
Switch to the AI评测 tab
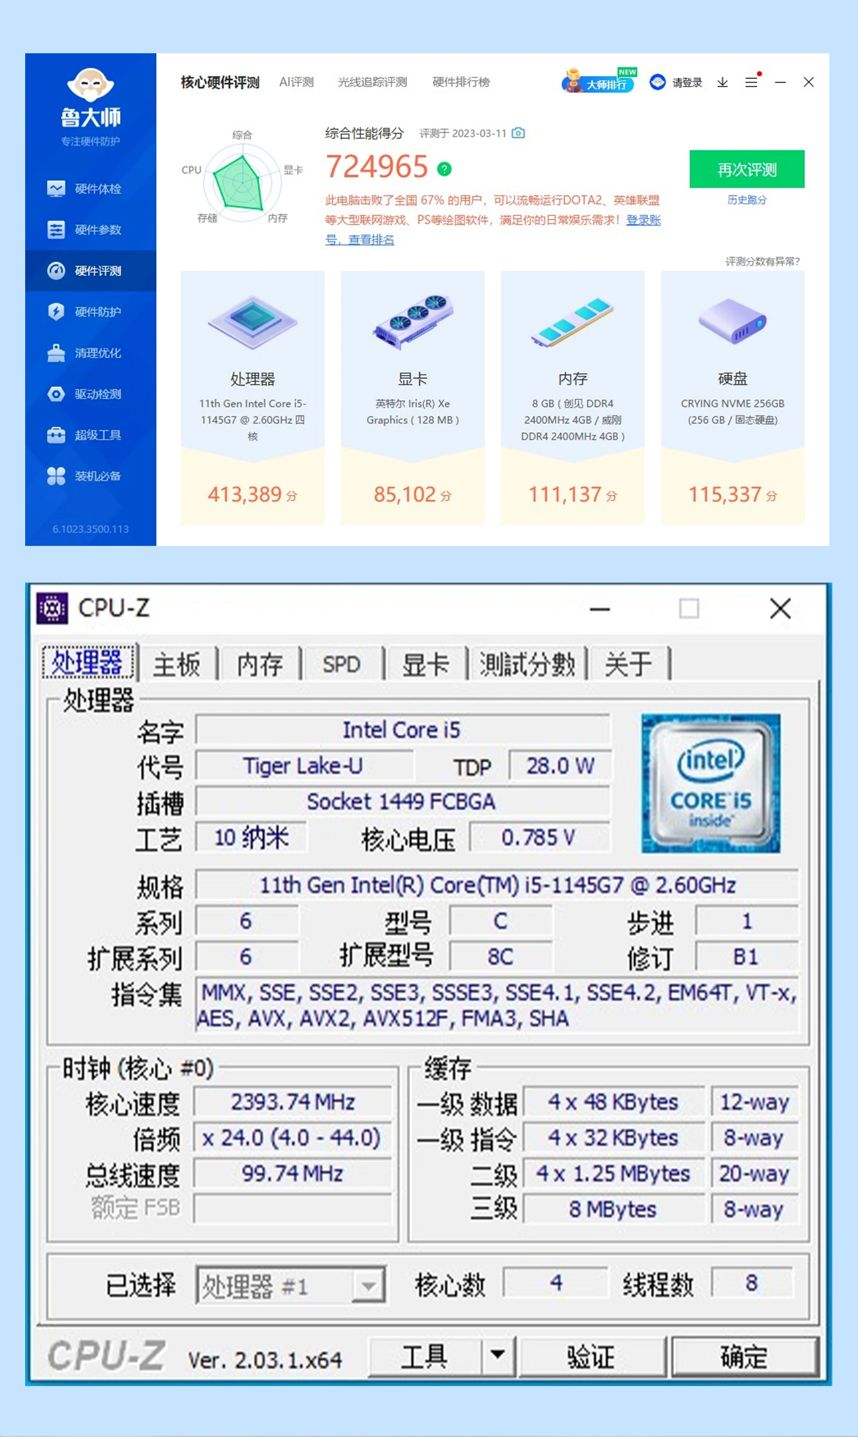tap(297, 82)
